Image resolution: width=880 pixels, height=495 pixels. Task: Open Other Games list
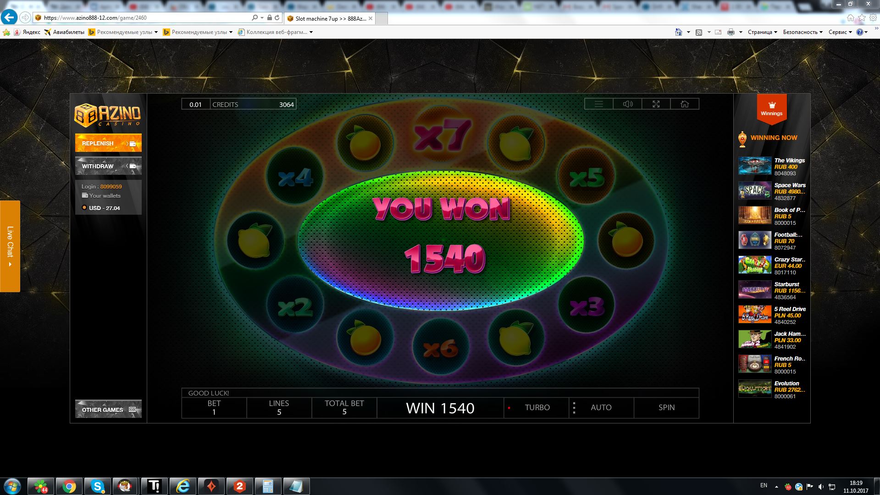pos(108,409)
